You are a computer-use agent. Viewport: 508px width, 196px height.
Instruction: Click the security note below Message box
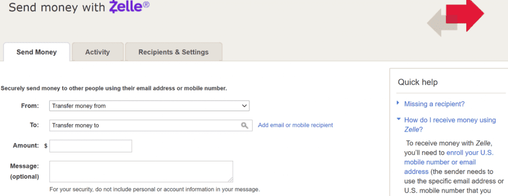click(x=155, y=189)
